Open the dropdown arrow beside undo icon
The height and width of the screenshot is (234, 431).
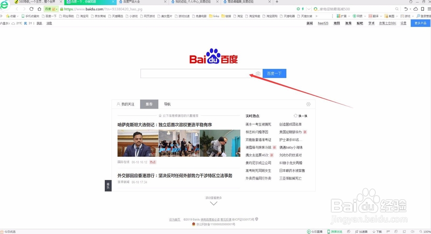[410, 9]
